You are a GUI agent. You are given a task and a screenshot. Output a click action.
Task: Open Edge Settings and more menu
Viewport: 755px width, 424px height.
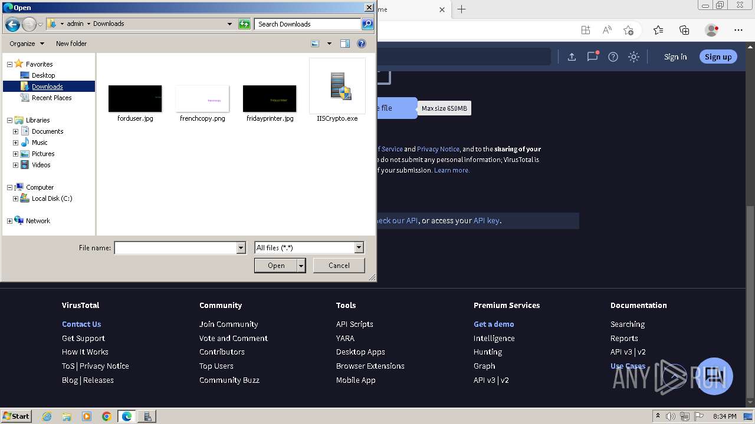tap(738, 30)
